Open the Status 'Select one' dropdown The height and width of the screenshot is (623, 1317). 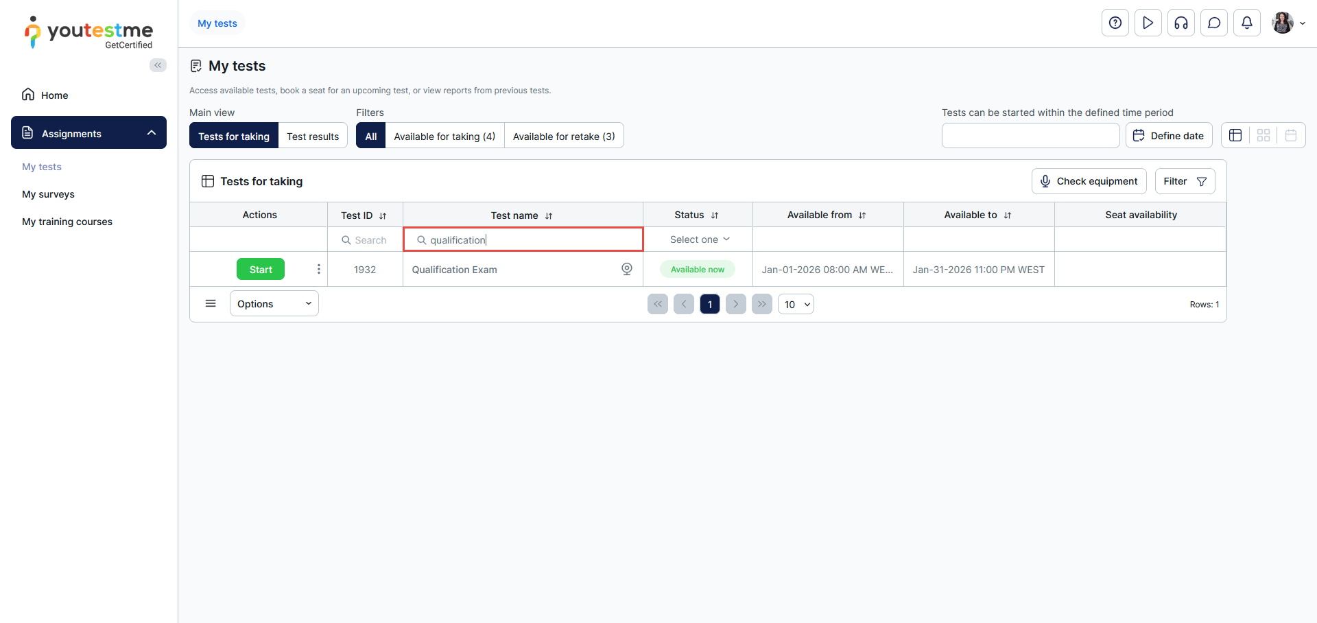(x=699, y=239)
